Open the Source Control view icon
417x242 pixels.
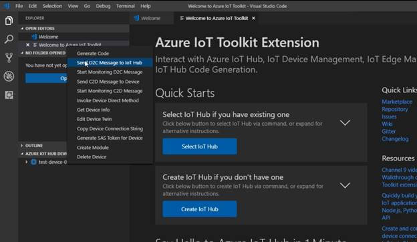pyautogui.click(x=9, y=57)
